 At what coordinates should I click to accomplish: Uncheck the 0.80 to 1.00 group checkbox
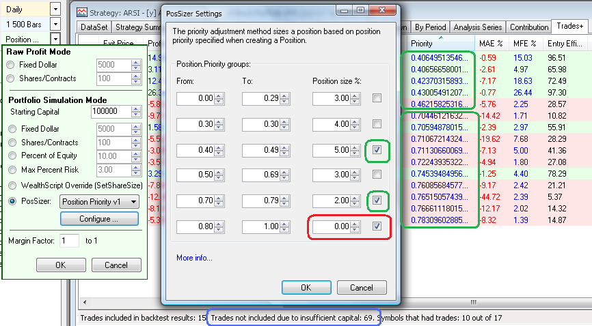point(377,226)
